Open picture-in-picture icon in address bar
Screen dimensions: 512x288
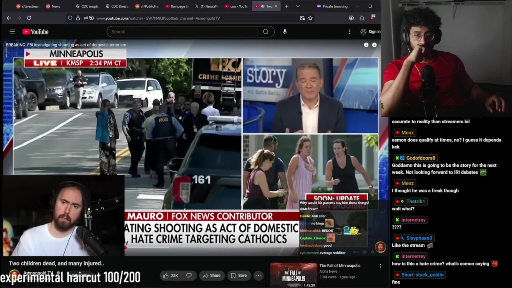302,18
